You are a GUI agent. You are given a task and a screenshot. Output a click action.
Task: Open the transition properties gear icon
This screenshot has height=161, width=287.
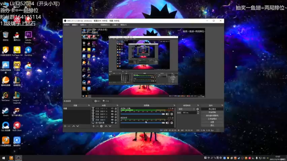click(x=198, y=109)
